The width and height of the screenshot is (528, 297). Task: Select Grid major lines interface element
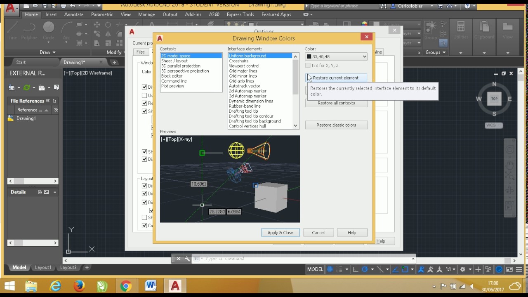pyautogui.click(x=260, y=71)
